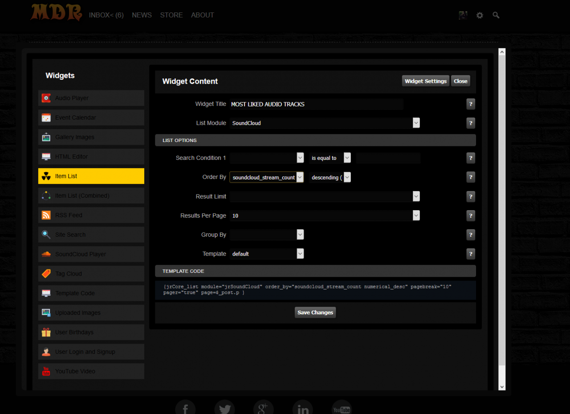Go to the STORE menu item
Screen dimensions: 570x414
171,15
